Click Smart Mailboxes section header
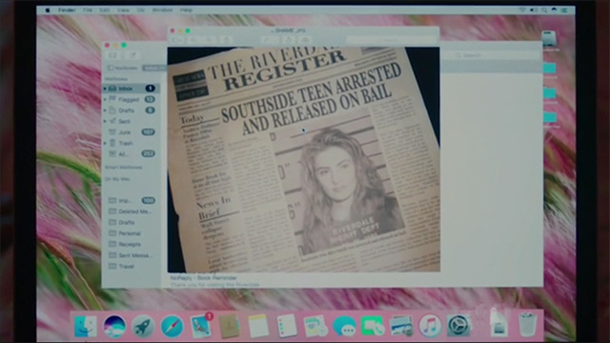 [x=123, y=168]
